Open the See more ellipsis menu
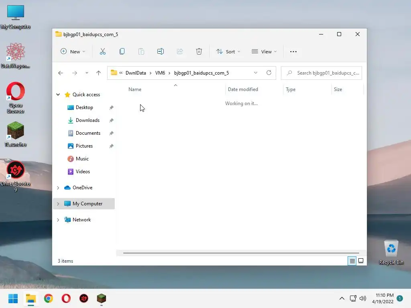This screenshot has width=411, height=308. (293, 52)
